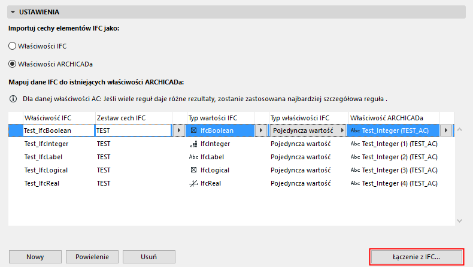The image size is (473, 267).
Task: Click the IfcBoolean checkbox type icon
Action: coord(193,131)
